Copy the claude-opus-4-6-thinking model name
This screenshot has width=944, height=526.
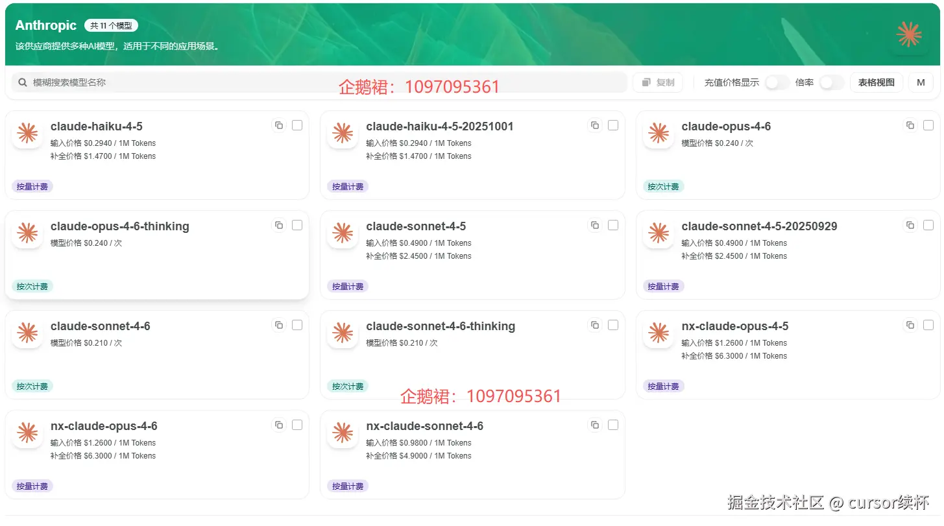pyautogui.click(x=279, y=225)
